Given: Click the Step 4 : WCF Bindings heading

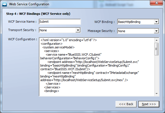Looking at the screenshot, I should click(x=38, y=14).
